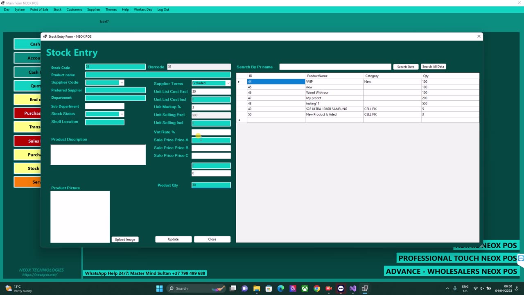This screenshot has height=295, width=524.
Task: Open the Stock menu
Action: pyautogui.click(x=57, y=9)
